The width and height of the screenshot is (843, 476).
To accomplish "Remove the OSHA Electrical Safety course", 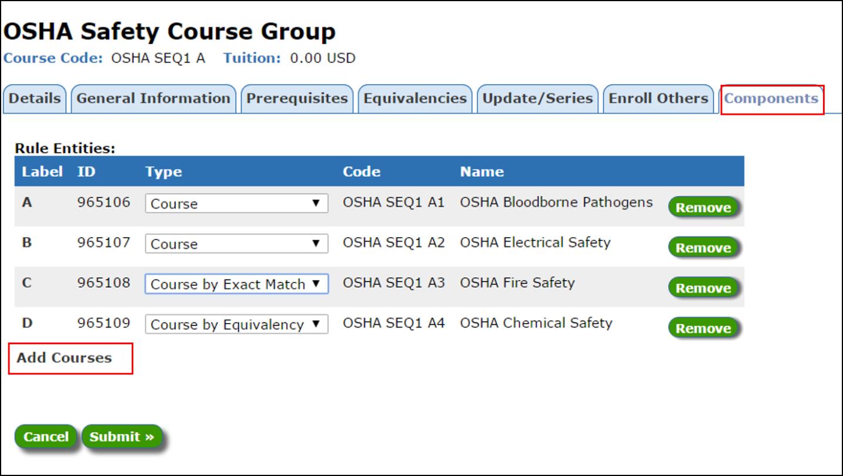I will (x=703, y=248).
